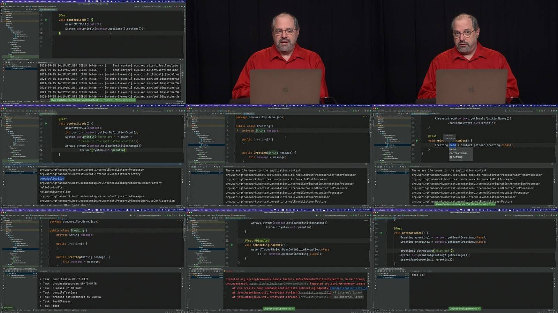The image size is (558, 313).
Task: Click 'System.out.println(context.getClass().getName());' line
Action: pyautogui.click(x=105, y=29)
